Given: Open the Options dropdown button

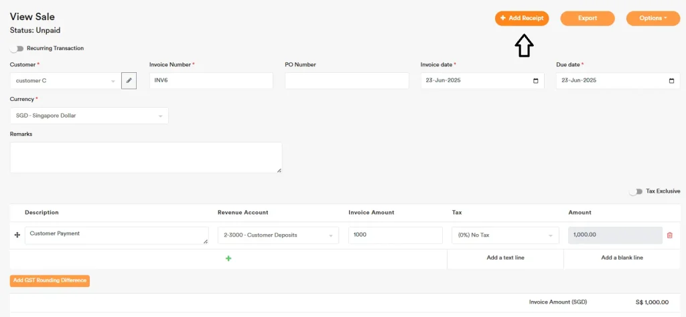Looking at the screenshot, I should point(653,18).
